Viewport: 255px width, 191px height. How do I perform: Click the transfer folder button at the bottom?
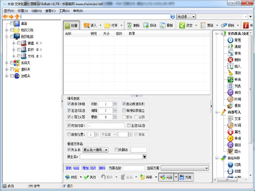(146, 177)
